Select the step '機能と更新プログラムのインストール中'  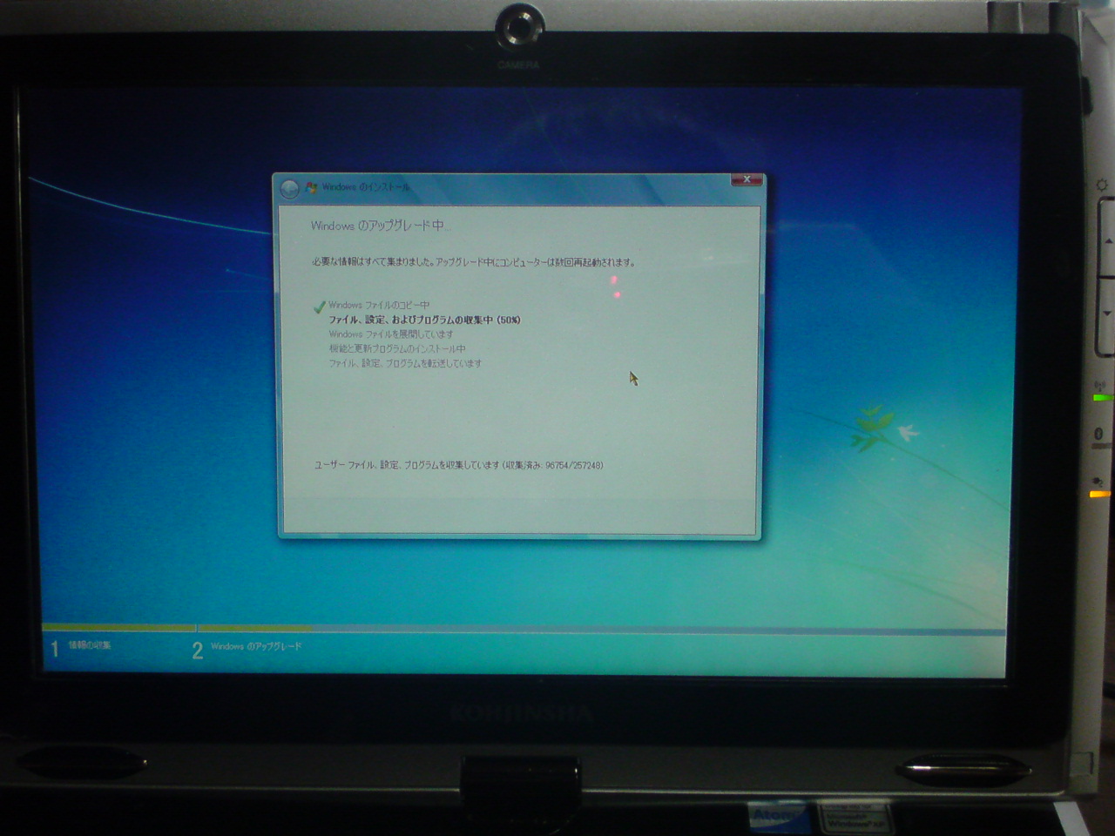click(x=397, y=348)
